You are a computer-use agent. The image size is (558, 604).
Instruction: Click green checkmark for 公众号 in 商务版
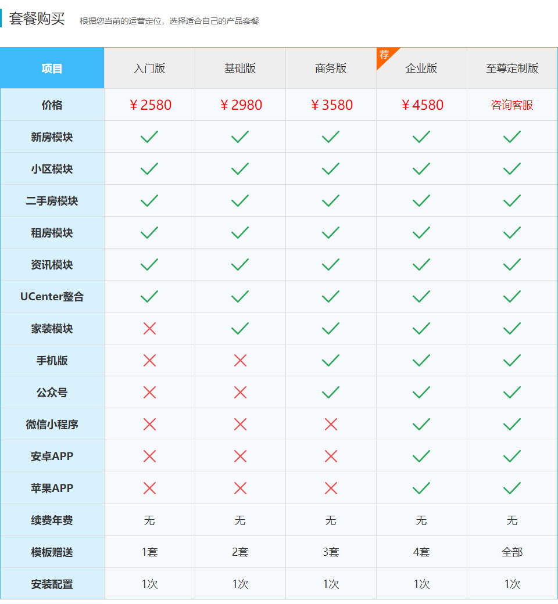tap(331, 393)
